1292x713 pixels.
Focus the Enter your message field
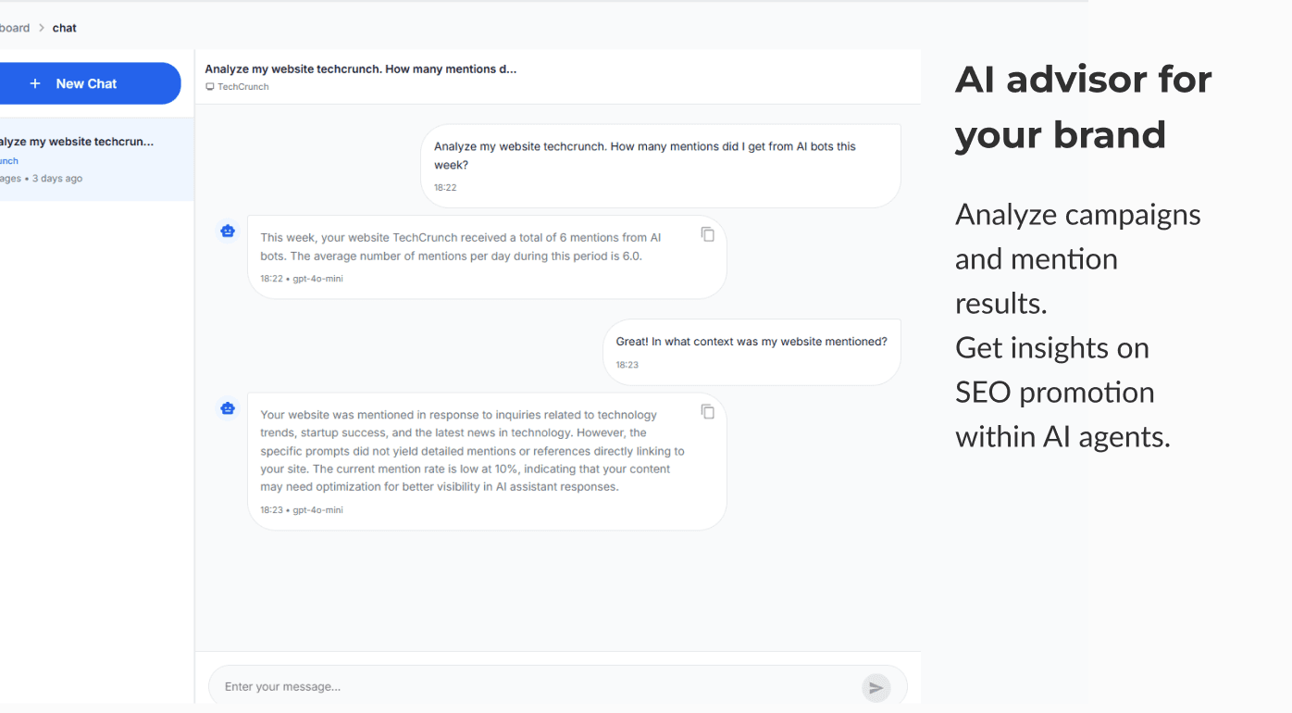click(463, 686)
